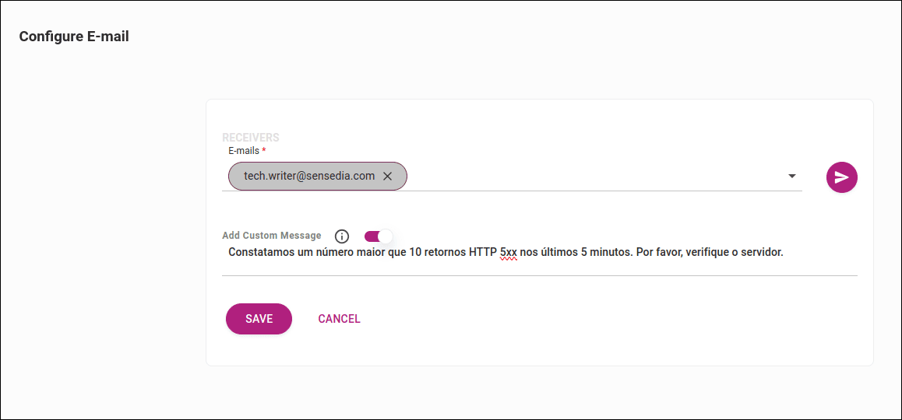Click 'HTTP' in the custom message text
Screen dimensions: 902x420
(482, 253)
